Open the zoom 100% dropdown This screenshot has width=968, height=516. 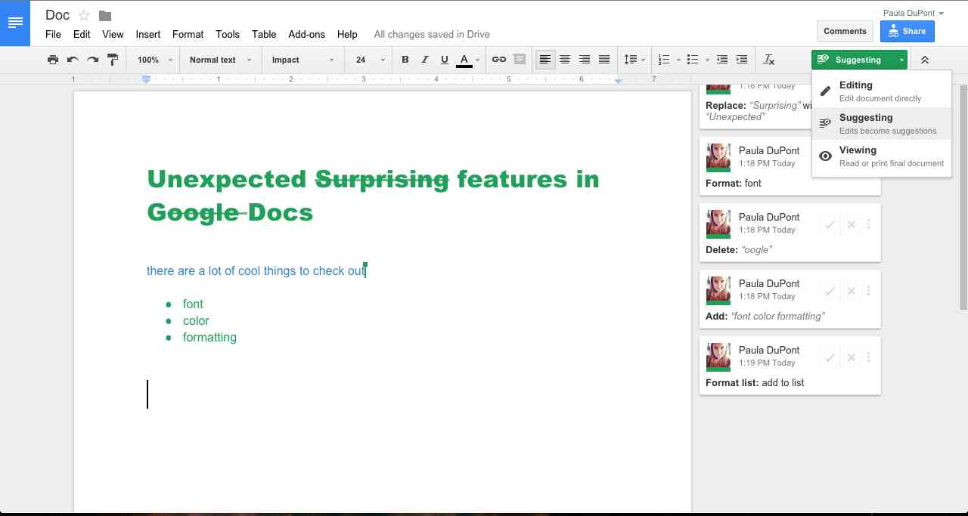pyautogui.click(x=154, y=60)
